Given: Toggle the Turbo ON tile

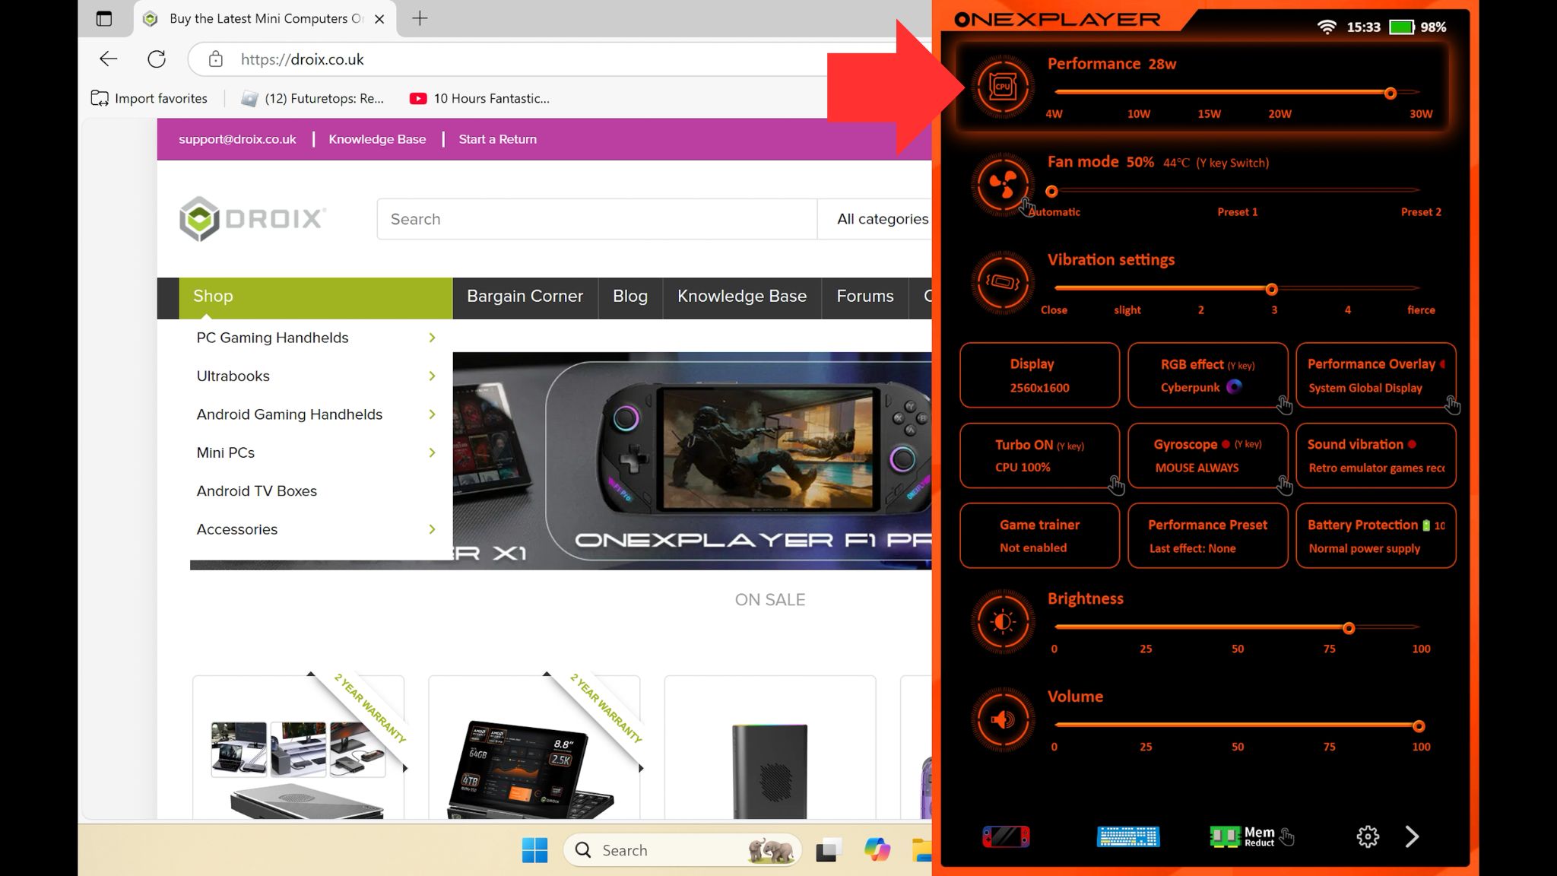Looking at the screenshot, I should [1039, 455].
